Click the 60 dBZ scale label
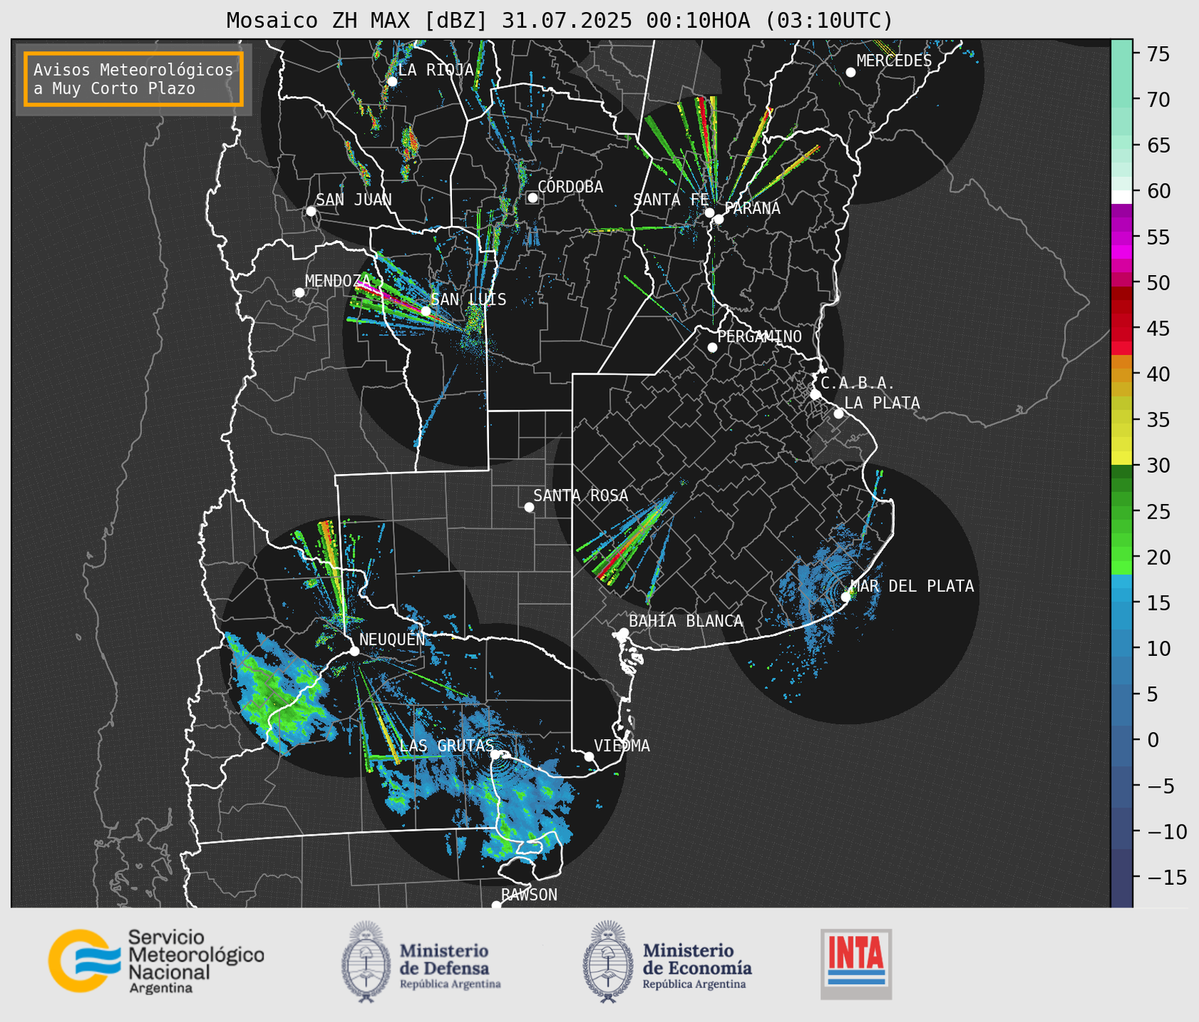This screenshot has height=1022, width=1199. [1159, 191]
